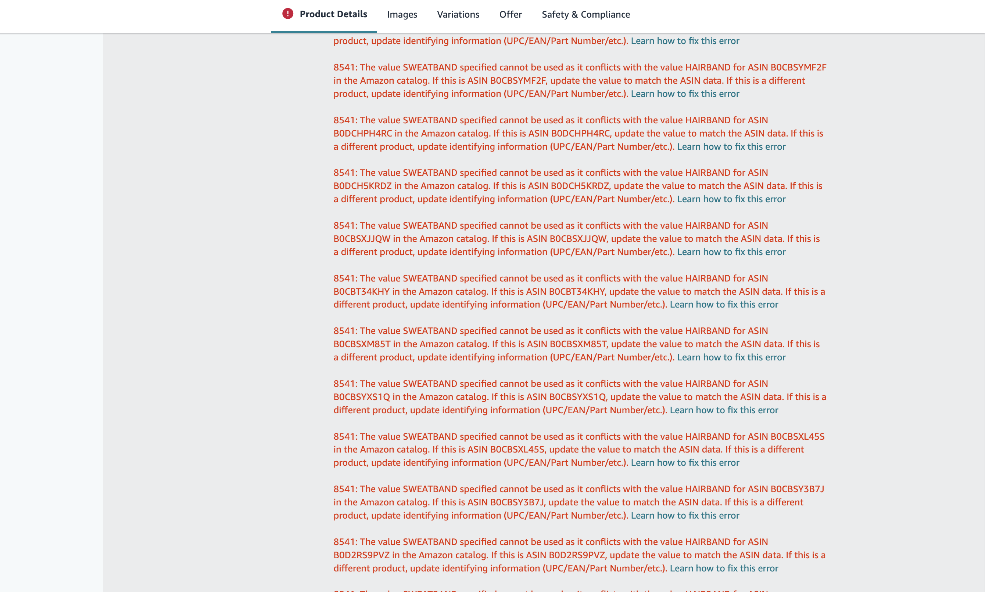Click the 8541 error text for B0CBSYMF2F

pyautogui.click(x=580, y=80)
